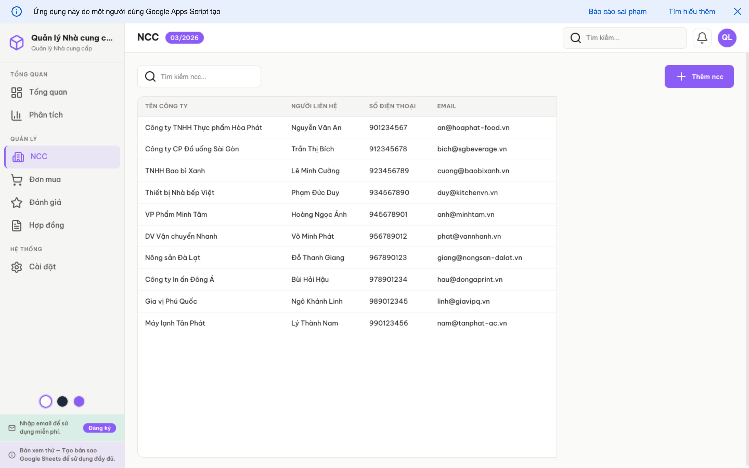Open the QL profile avatar
The height and width of the screenshot is (468, 749).
click(727, 37)
